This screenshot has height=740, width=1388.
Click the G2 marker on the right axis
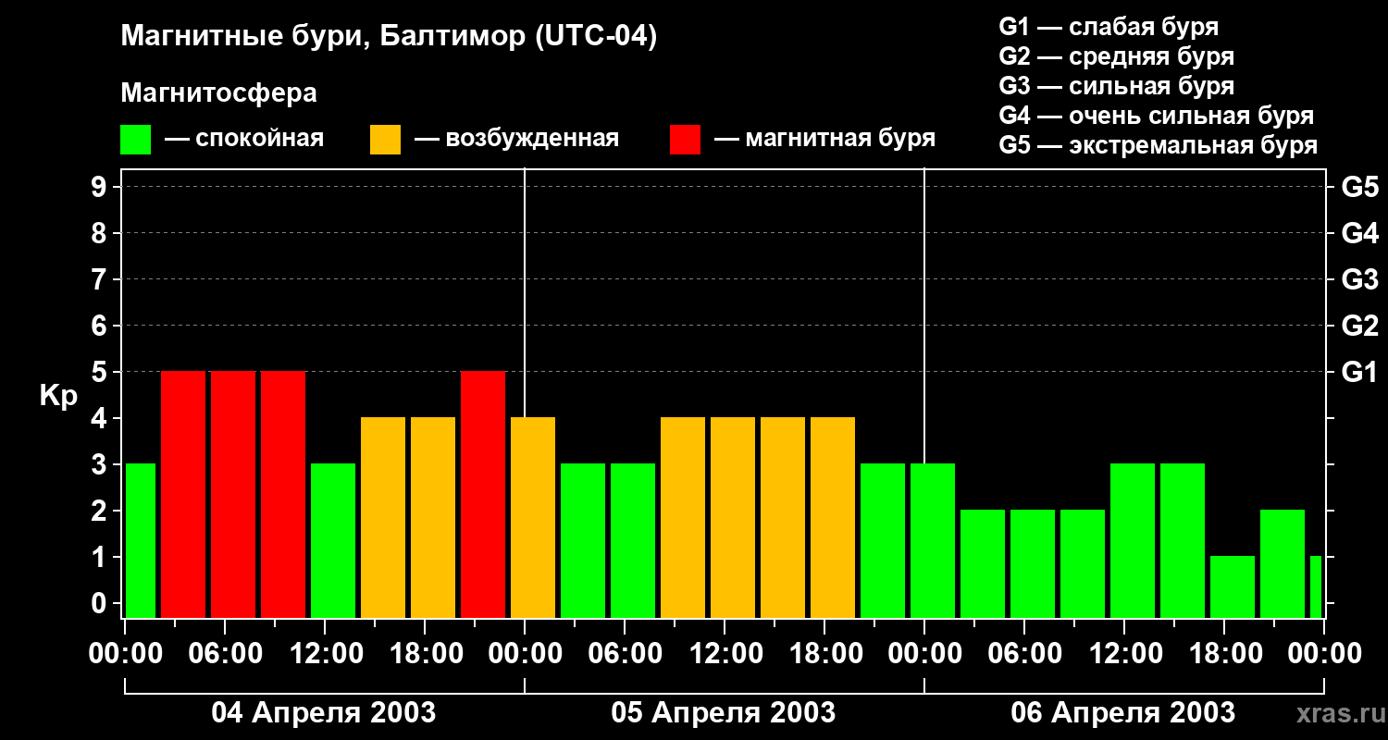click(x=1359, y=326)
